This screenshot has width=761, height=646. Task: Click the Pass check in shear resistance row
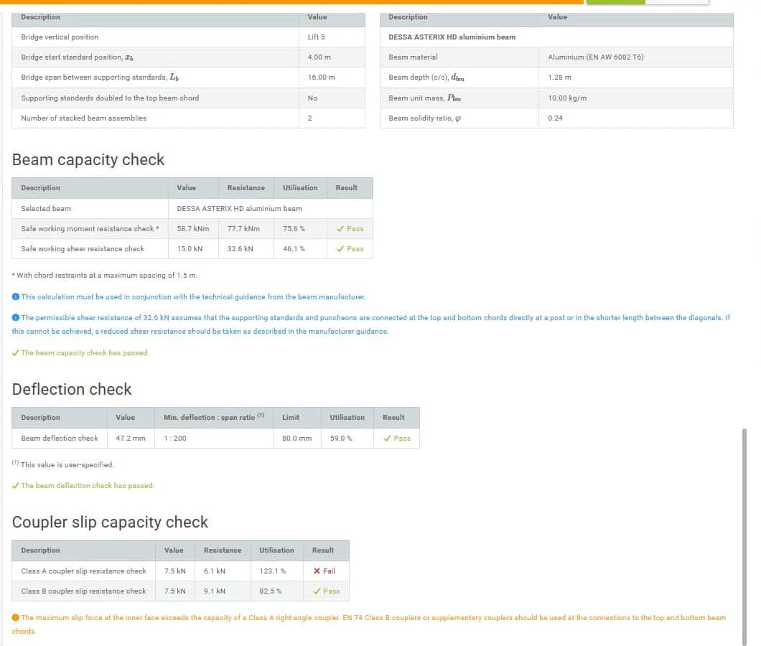click(x=340, y=248)
